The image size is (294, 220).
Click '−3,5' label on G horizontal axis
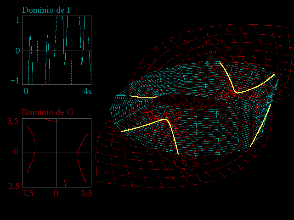click(x=25, y=193)
